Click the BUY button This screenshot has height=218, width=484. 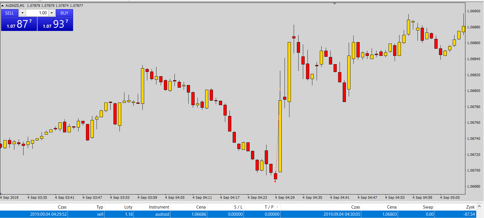pyautogui.click(x=64, y=13)
